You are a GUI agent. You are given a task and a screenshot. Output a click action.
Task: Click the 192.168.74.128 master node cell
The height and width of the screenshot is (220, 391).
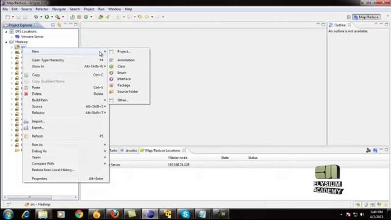(178, 165)
